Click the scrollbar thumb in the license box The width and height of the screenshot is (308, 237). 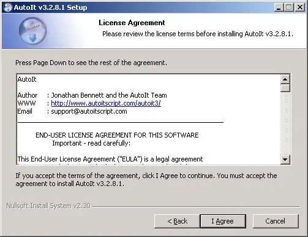pyautogui.click(x=285, y=88)
